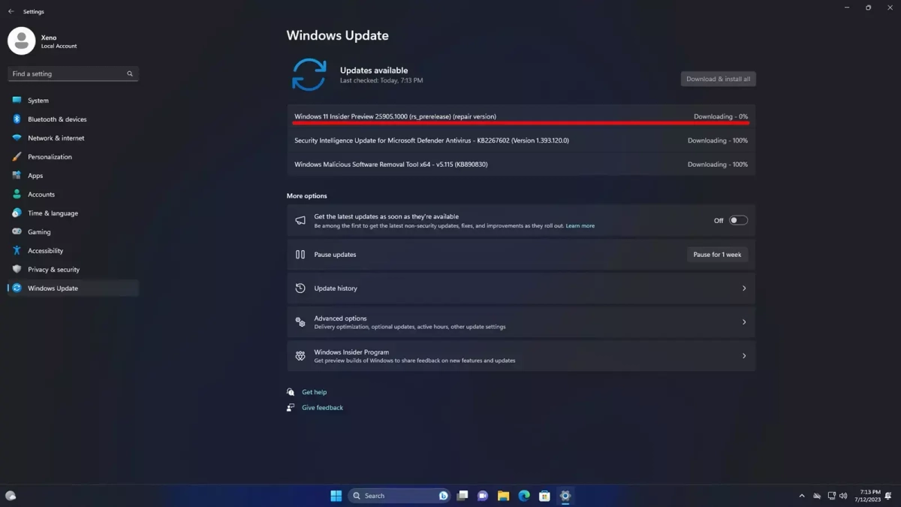Launch Microsoft Edge from the taskbar
Viewport: 901px width, 507px height.
click(524, 496)
